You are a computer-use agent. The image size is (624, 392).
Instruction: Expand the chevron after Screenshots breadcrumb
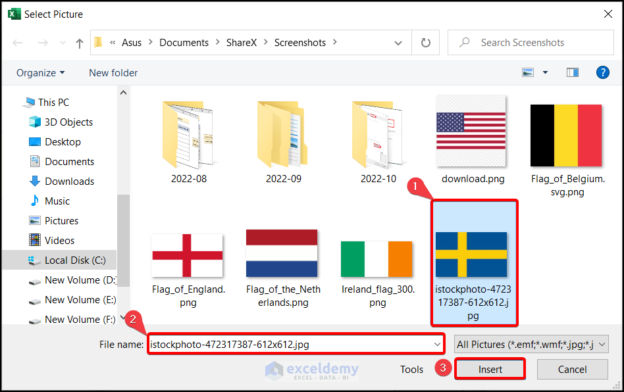tap(334, 42)
